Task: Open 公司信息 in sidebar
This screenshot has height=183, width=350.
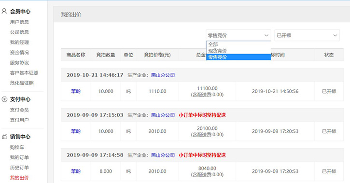Action: (x=19, y=32)
